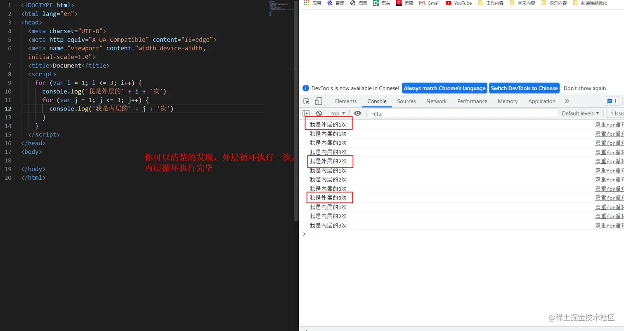Open the top JavaScript context dropdown

click(x=338, y=113)
